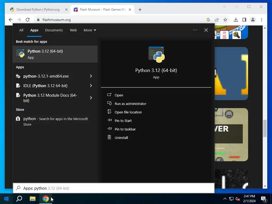Open File Explorer from taskbar
The width and height of the screenshot is (272, 204).
(32, 199)
